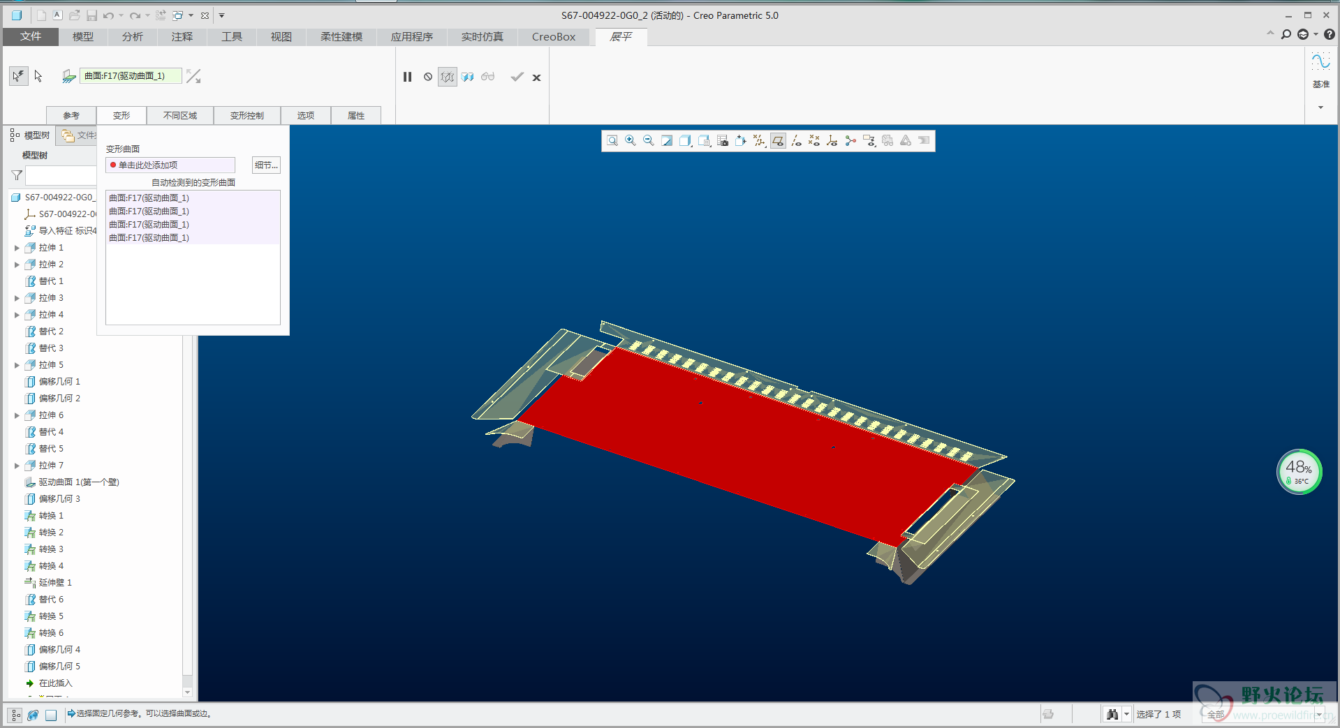The width and height of the screenshot is (1340, 728).
Task: Click the Regenerate model icon
Action: pyautogui.click(x=161, y=15)
